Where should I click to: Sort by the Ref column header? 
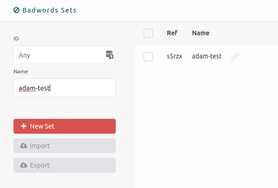click(172, 33)
